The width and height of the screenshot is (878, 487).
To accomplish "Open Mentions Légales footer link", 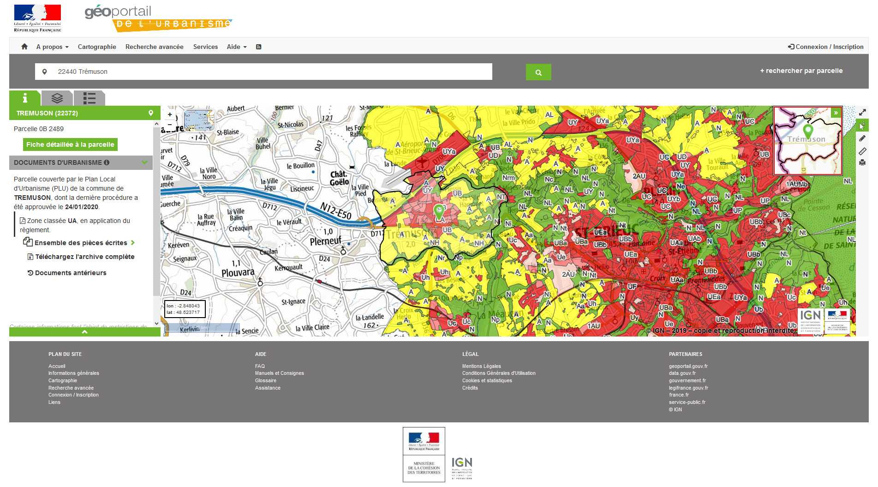I will (x=481, y=366).
